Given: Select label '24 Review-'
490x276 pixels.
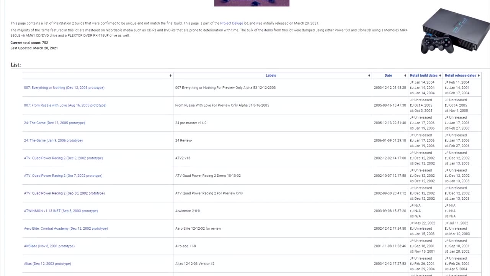Looking at the screenshot, I should 184,141.
